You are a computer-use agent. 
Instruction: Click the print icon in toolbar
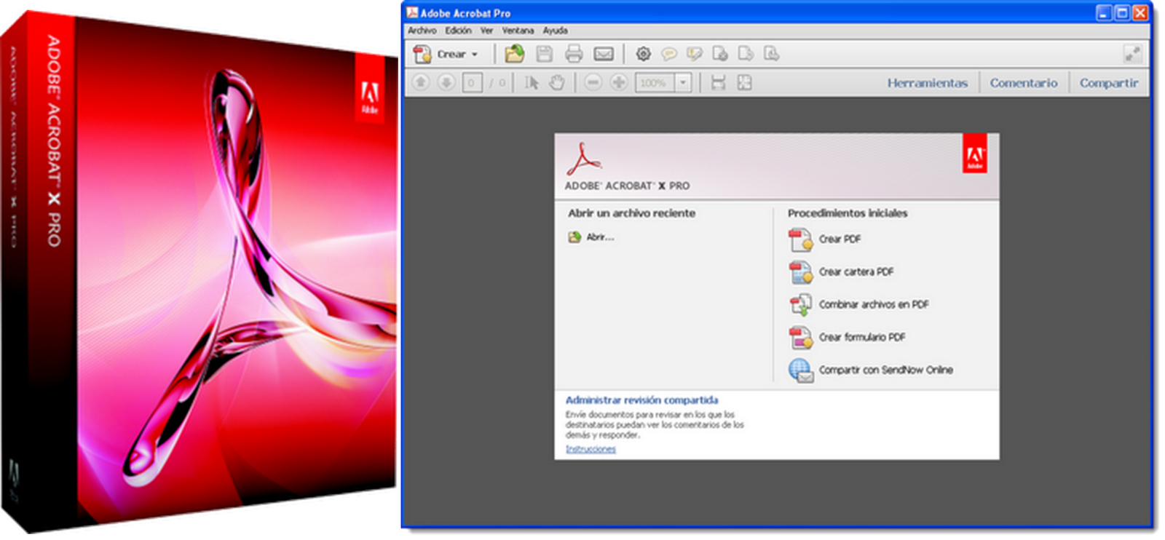574,54
